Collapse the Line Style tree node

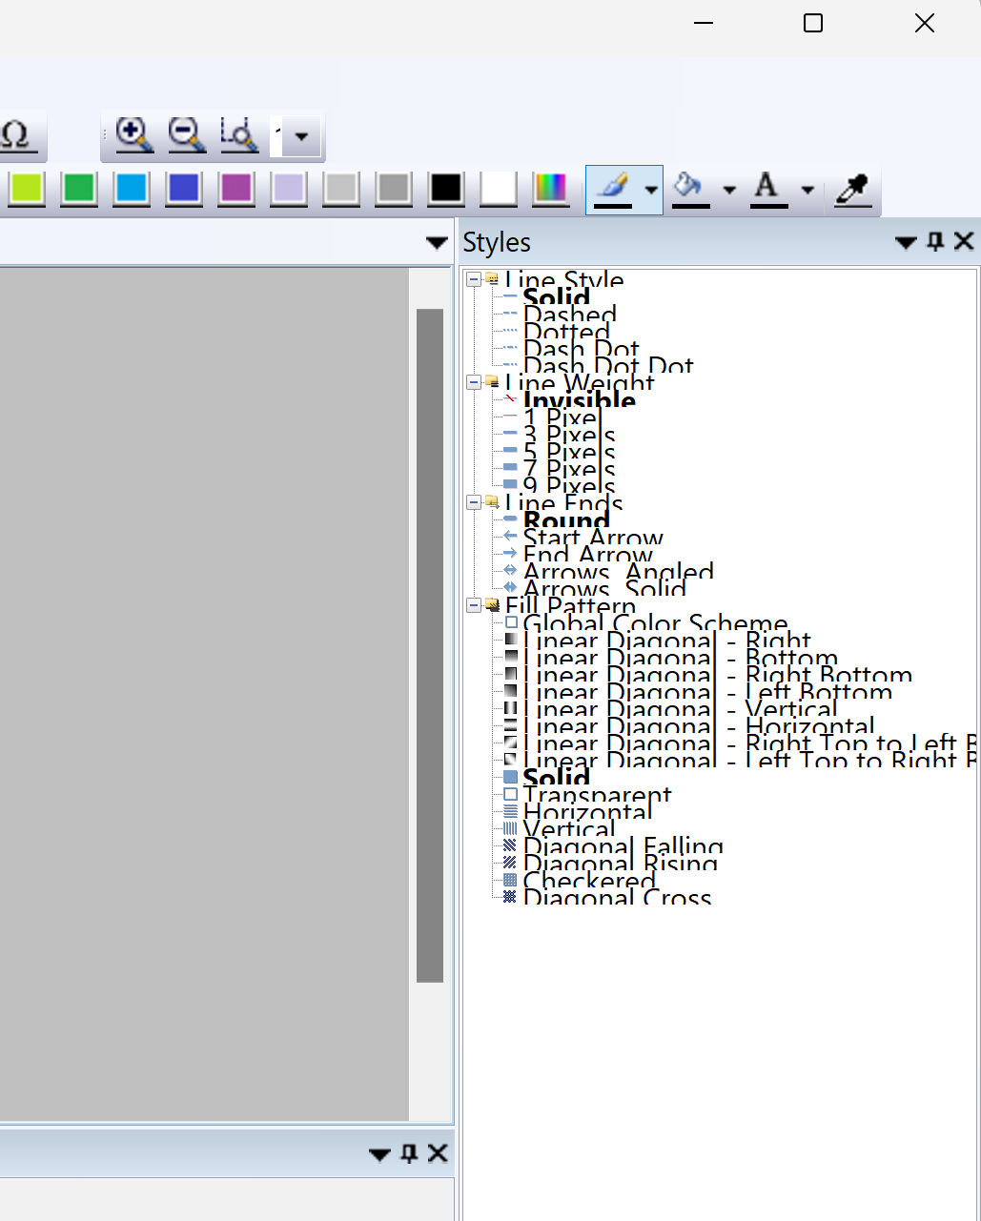tap(474, 280)
